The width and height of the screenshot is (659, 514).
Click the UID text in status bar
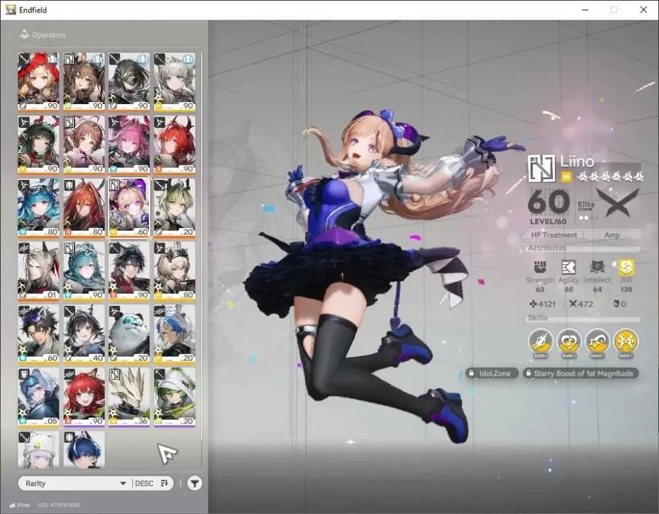click(x=59, y=505)
